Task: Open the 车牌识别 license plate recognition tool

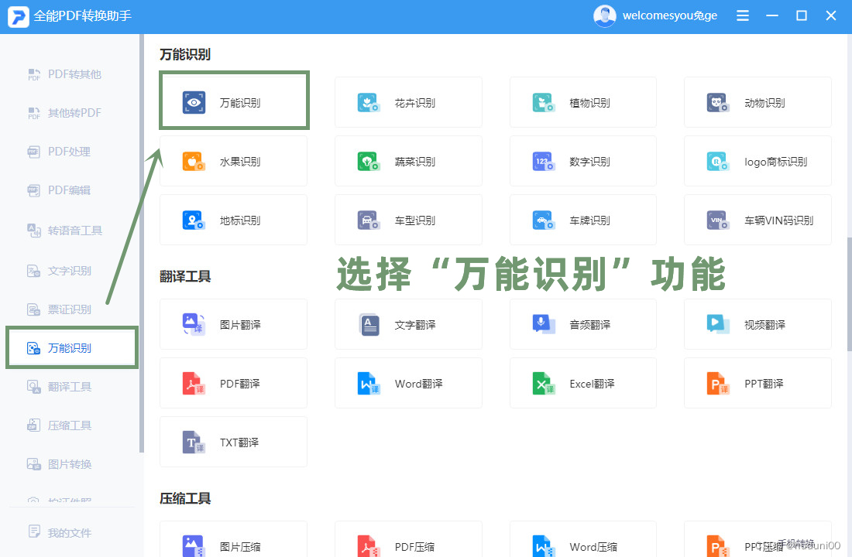Action: tap(582, 219)
